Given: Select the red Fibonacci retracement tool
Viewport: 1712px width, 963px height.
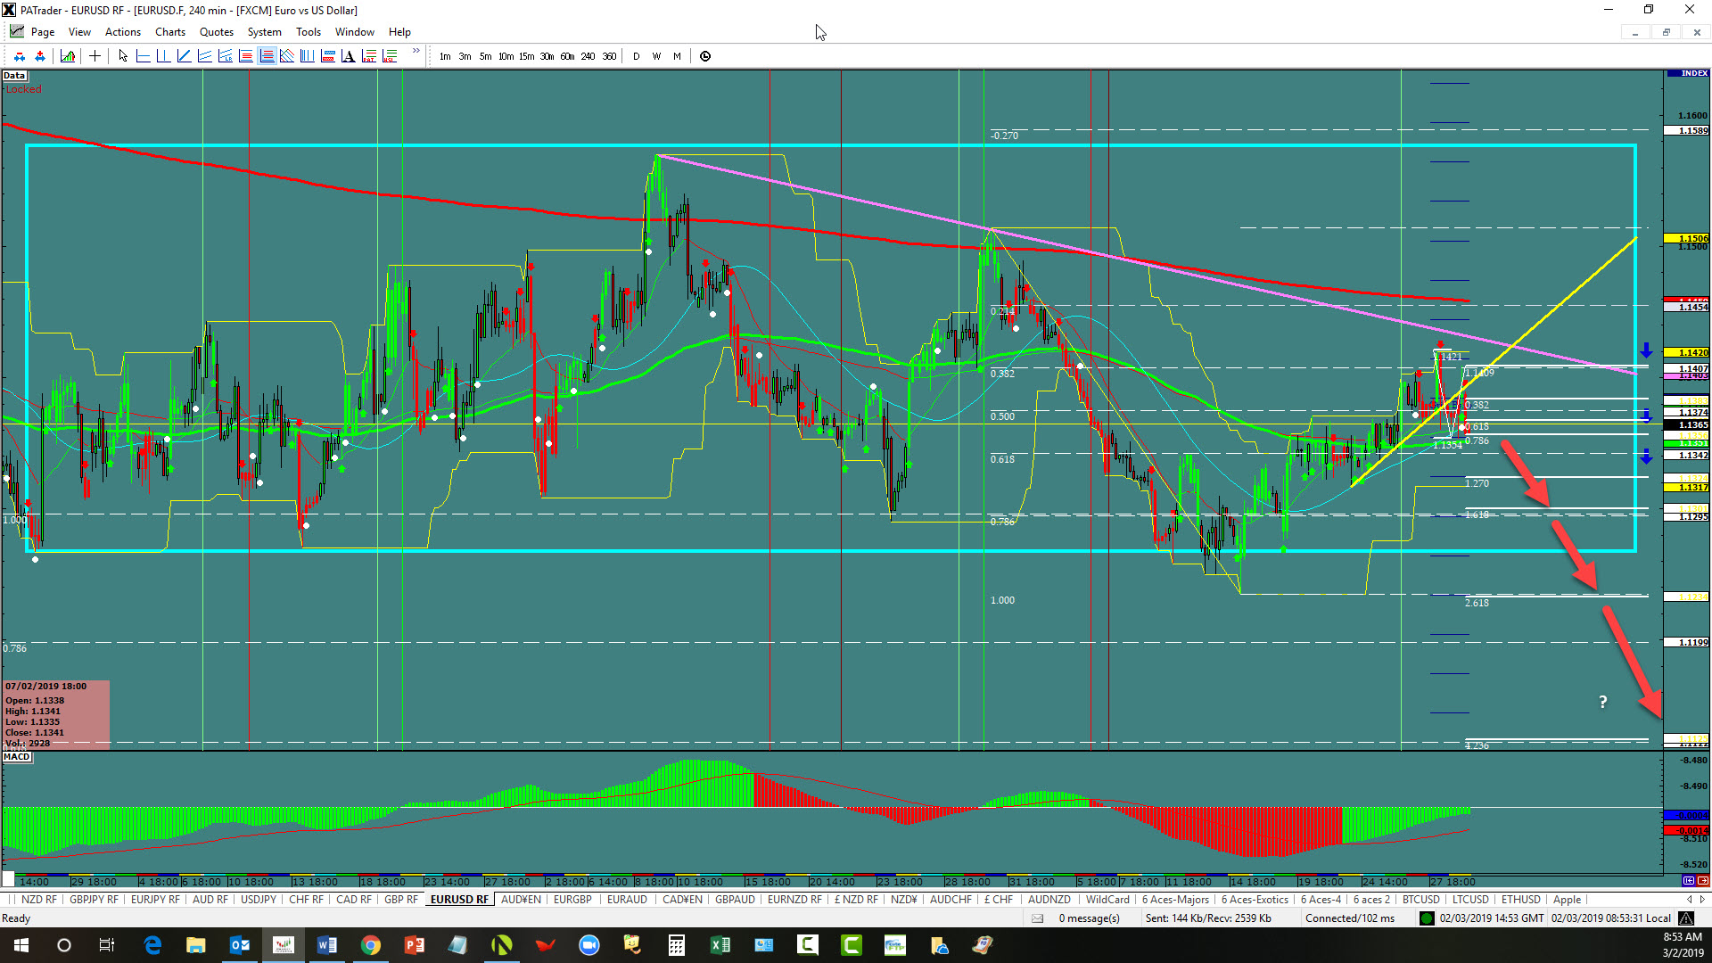Looking at the screenshot, I should click(245, 56).
